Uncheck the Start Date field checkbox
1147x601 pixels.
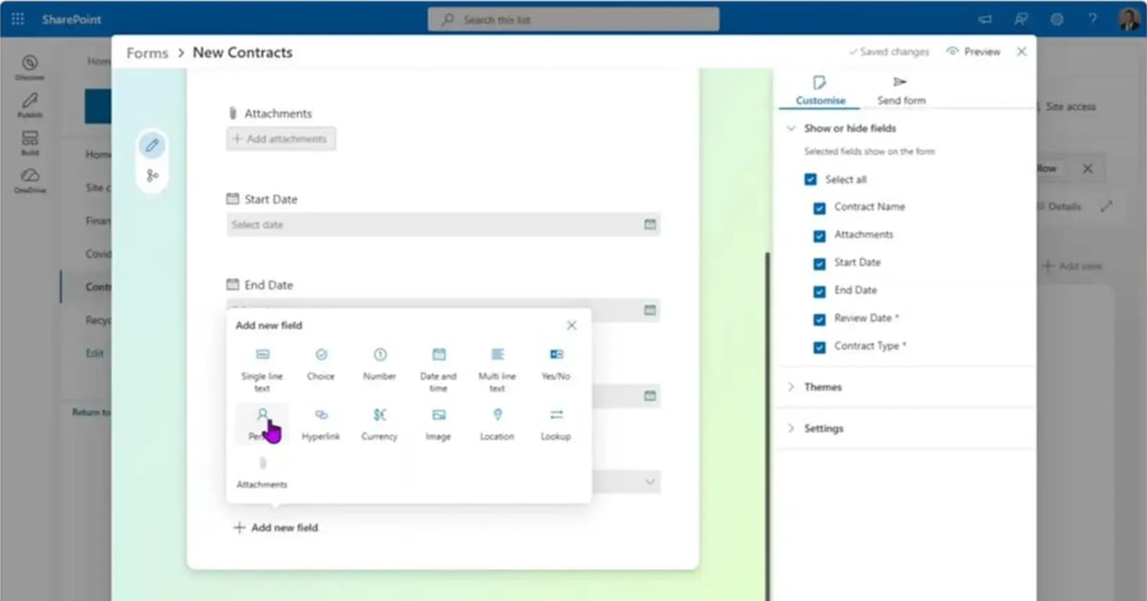[x=819, y=263]
